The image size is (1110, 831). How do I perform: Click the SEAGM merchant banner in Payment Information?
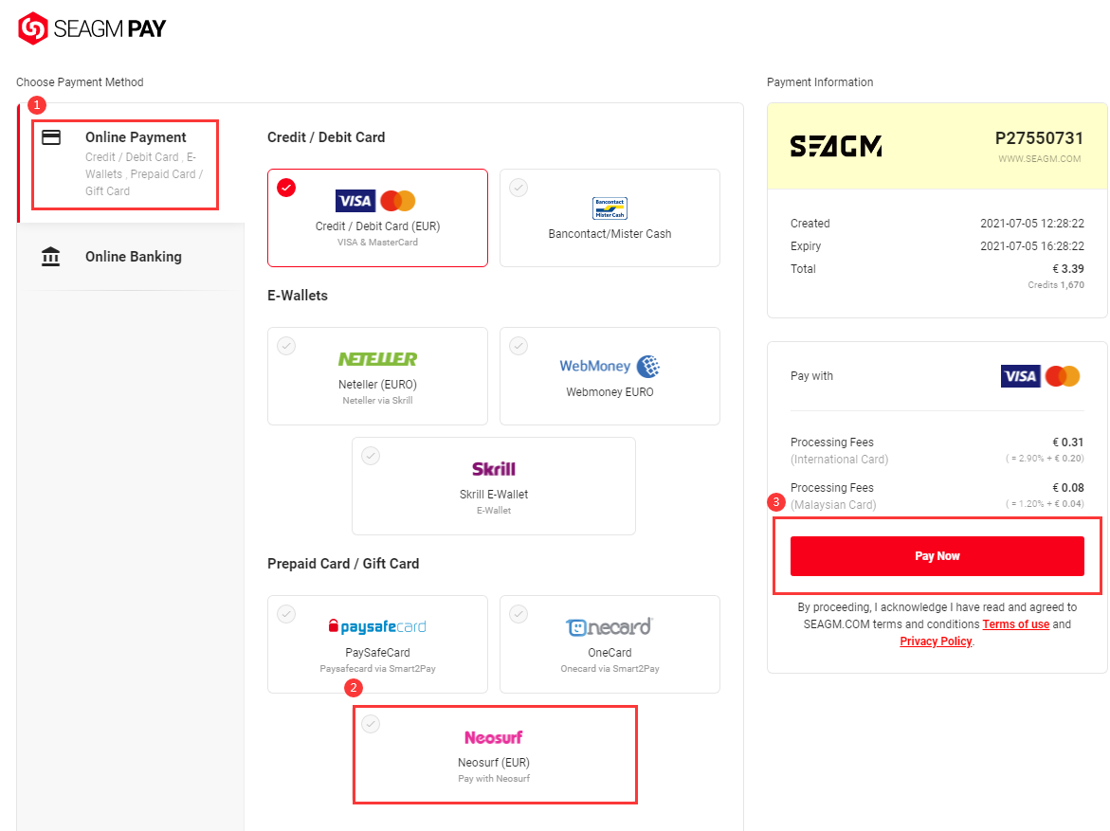[937, 147]
